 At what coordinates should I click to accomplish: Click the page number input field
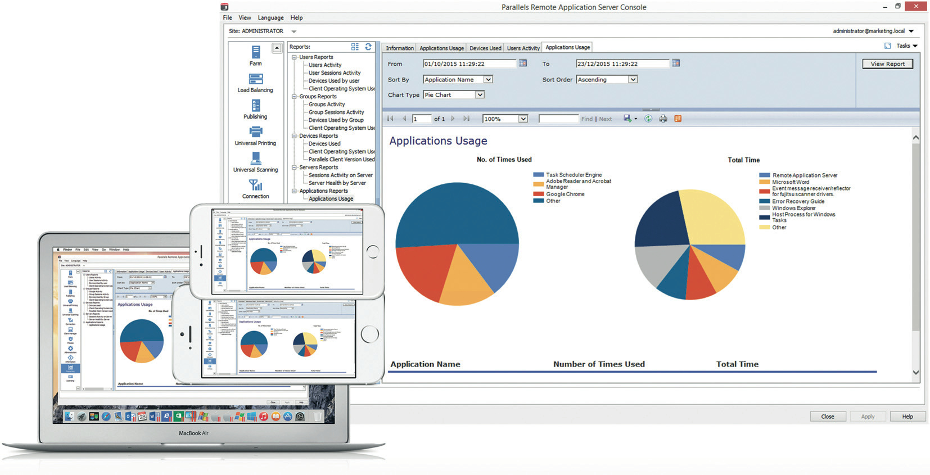click(422, 119)
